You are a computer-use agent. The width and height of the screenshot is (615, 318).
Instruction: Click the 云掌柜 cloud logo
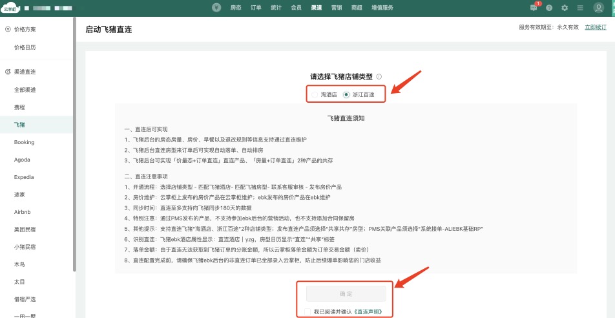click(x=12, y=8)
